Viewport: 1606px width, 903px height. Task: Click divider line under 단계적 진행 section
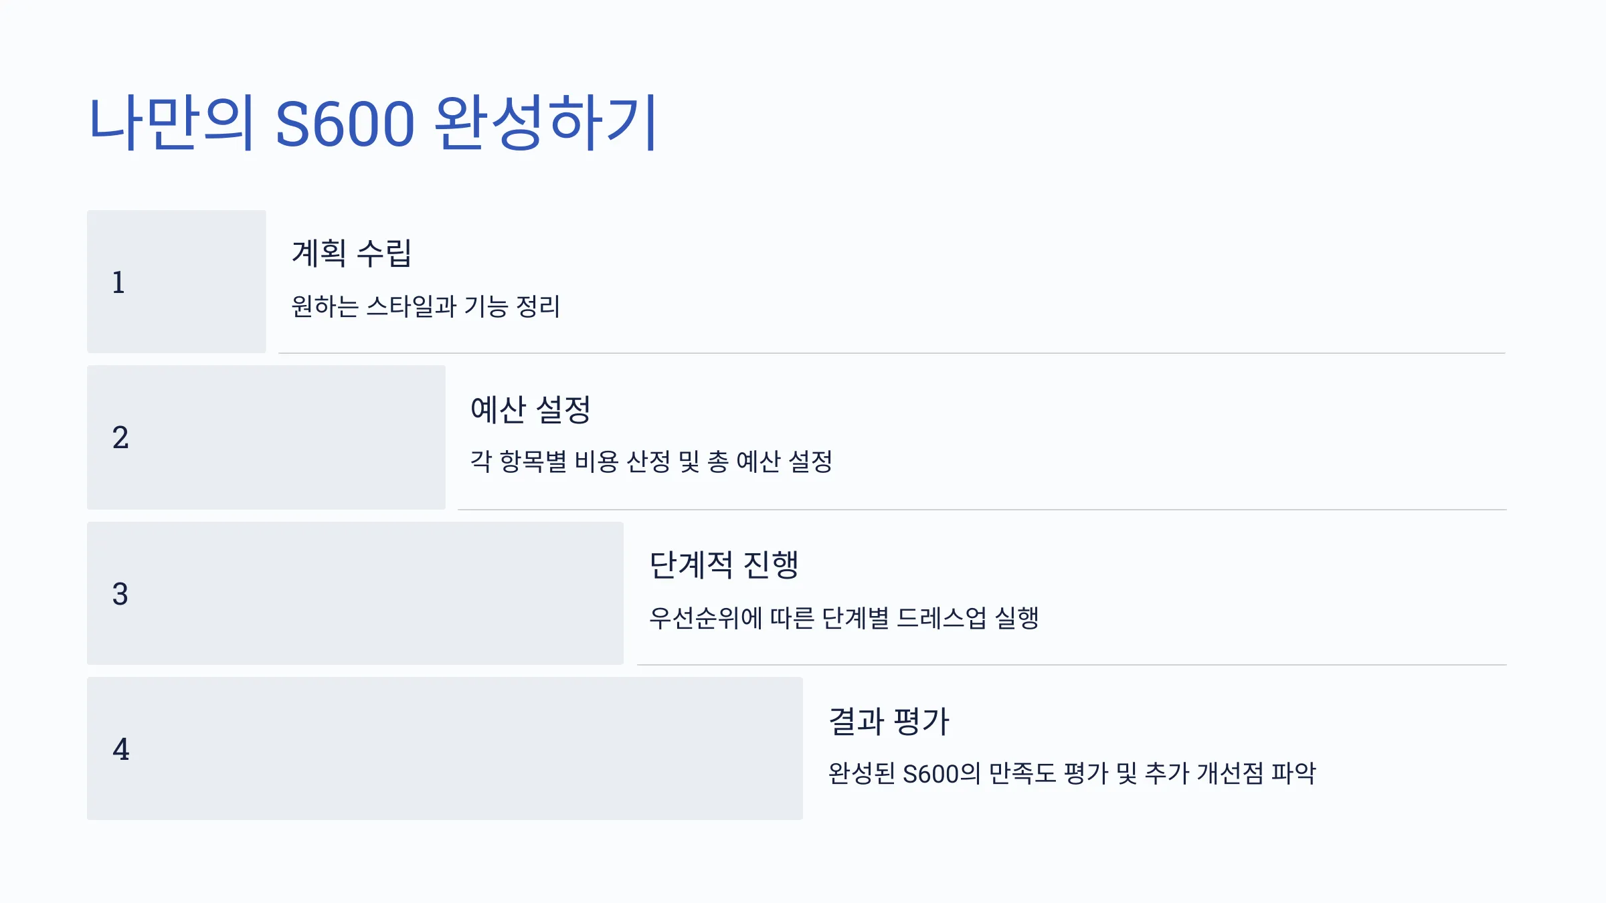pos(1072,665)
